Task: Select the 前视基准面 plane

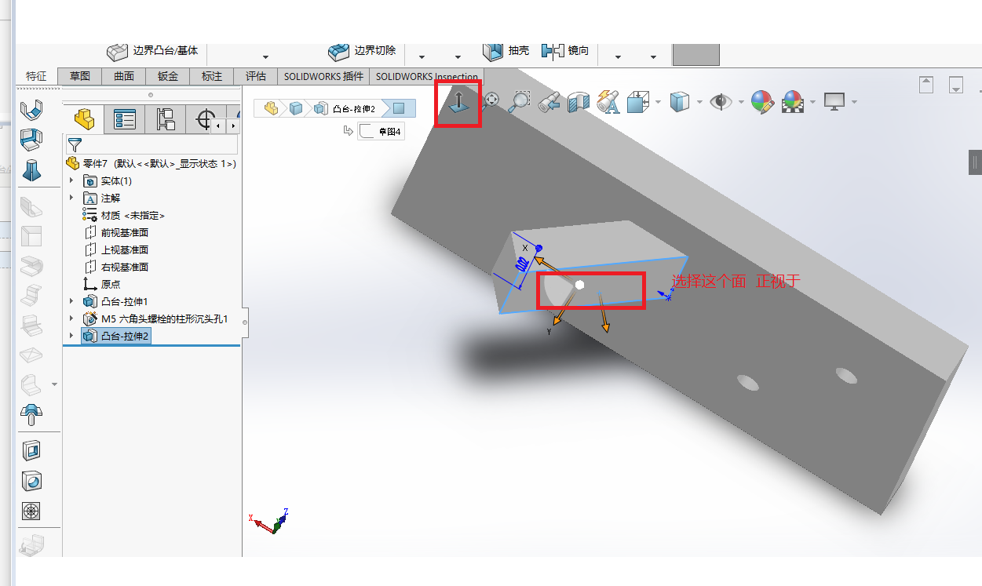Action: coord(116,232)
